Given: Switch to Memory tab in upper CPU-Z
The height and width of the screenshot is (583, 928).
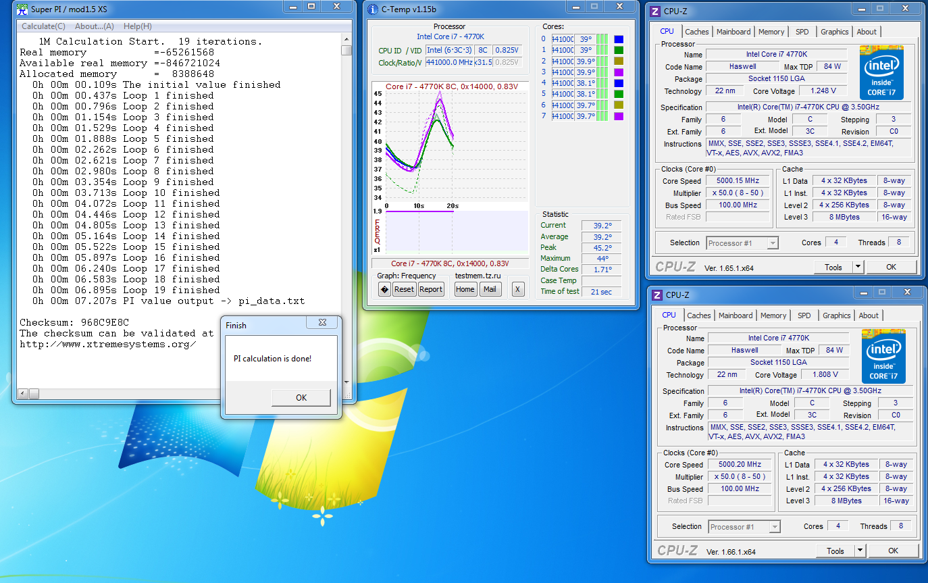Looking at the screenshot, I should 771,32.
